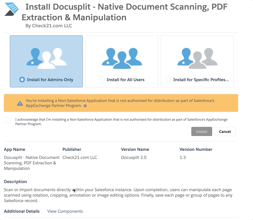Image resolution: width=253 pixels, height=220 pixels.
Task: Click the Install Docusplit page title
Action: pyautogui.click(x=125, y=12)
